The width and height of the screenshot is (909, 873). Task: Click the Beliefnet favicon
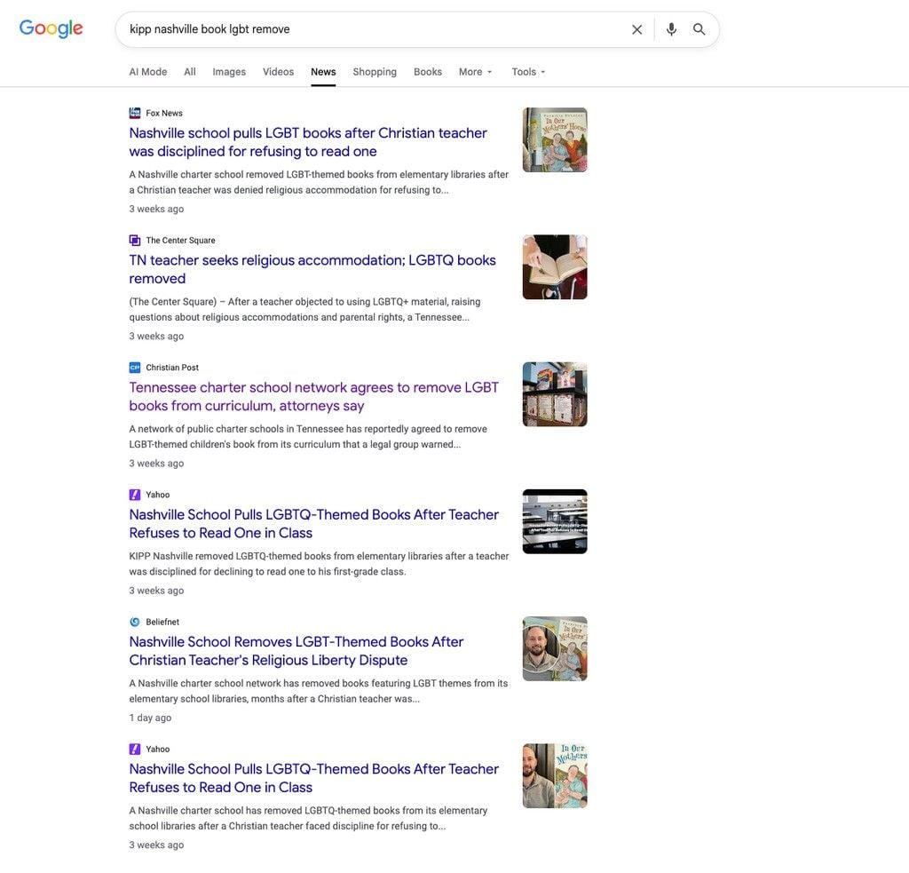[135, 622]
